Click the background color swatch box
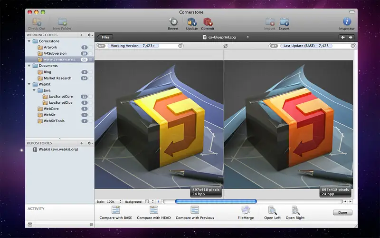The width and height of the screenshot is (380, 238). [x=147, y=201]
